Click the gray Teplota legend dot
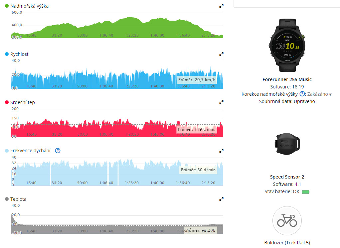 [x=7, y=199]
